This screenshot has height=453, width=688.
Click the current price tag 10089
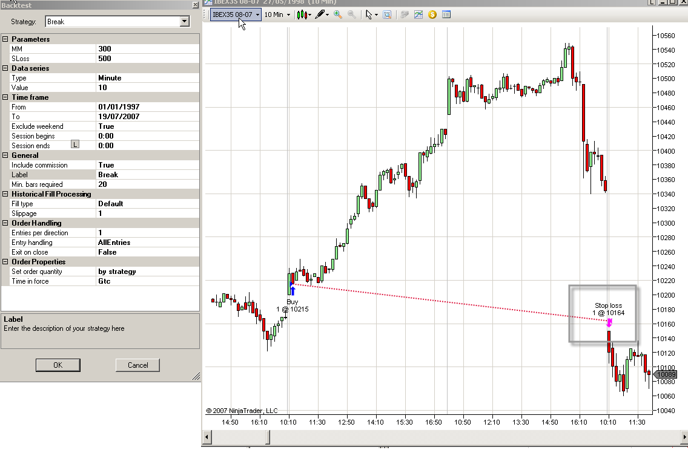(666, 374)
